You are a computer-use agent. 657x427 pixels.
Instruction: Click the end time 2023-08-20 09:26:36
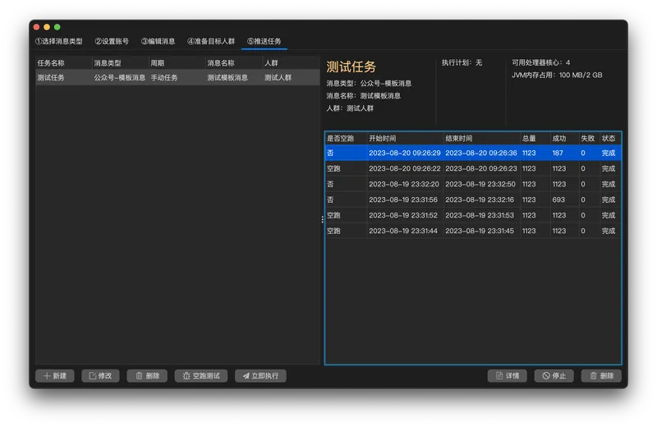pyautogui.click(x=481, y=153)
